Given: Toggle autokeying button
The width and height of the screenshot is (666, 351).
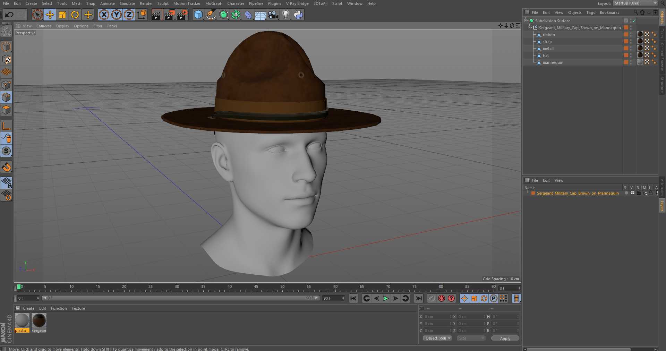Looking at the screenshot, I should [441, 298].
